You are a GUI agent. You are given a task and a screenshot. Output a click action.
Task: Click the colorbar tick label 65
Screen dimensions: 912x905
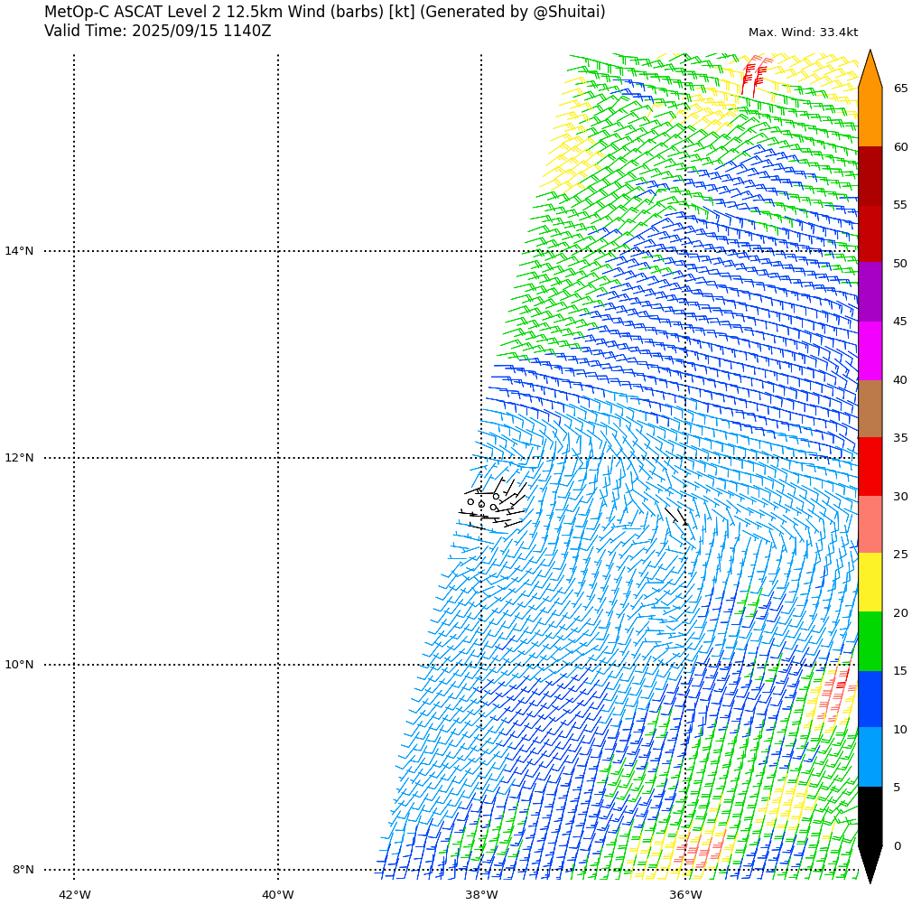(x=900, y=89)
